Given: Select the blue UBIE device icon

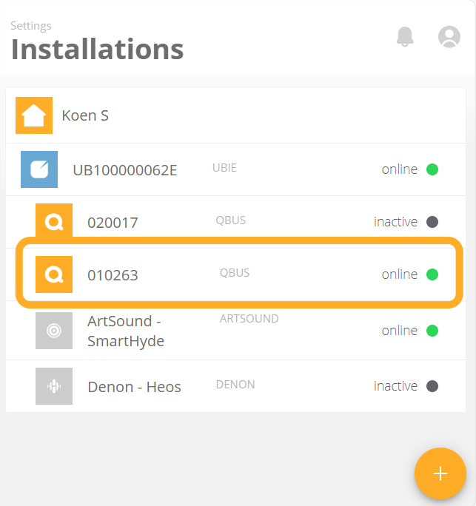Looking at the screenshot, I should click(39, 169).
